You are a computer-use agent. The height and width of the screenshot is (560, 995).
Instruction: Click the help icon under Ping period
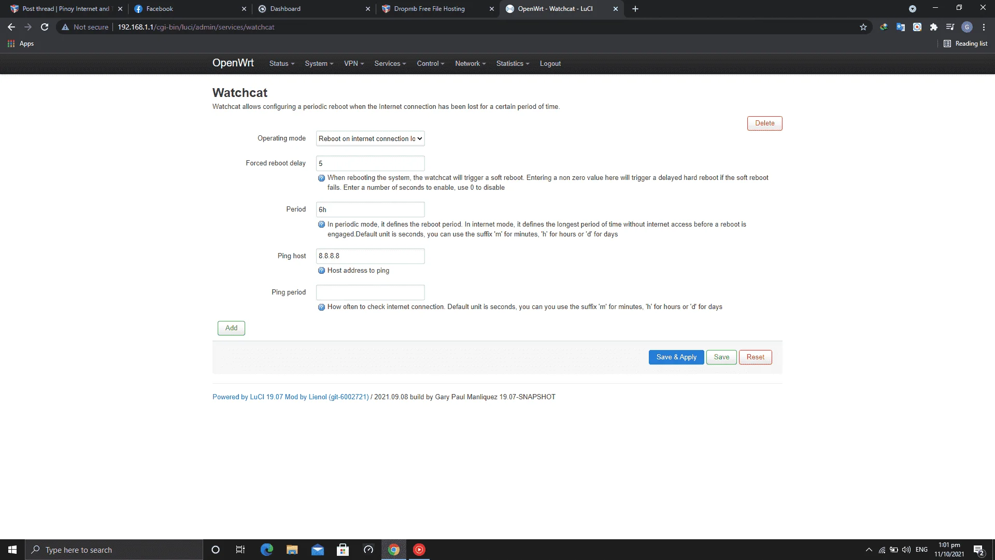(321, 307)
